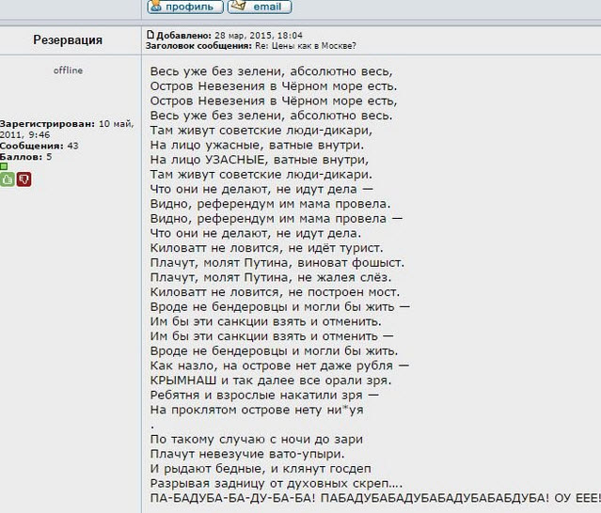Open the user's профиль page
Screen dimensions: 601x513
point(184,7)
